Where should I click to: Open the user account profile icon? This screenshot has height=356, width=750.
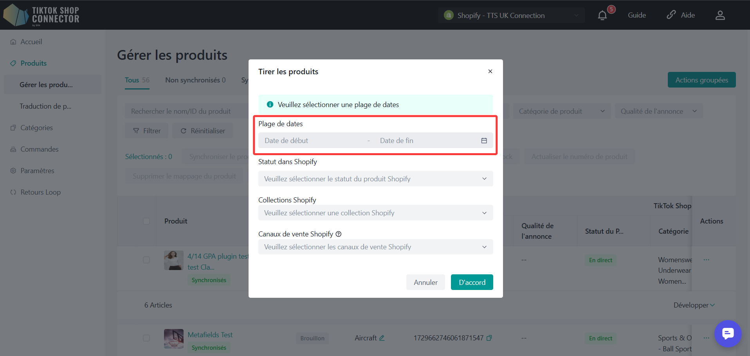720,15
